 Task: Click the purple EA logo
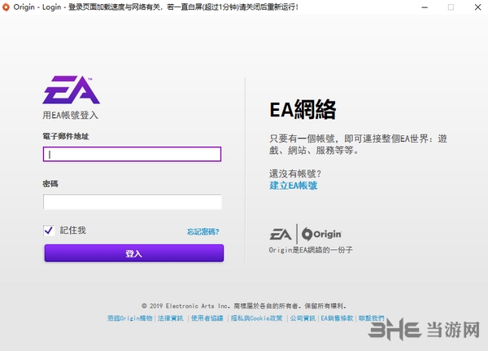tap(72, 90)
